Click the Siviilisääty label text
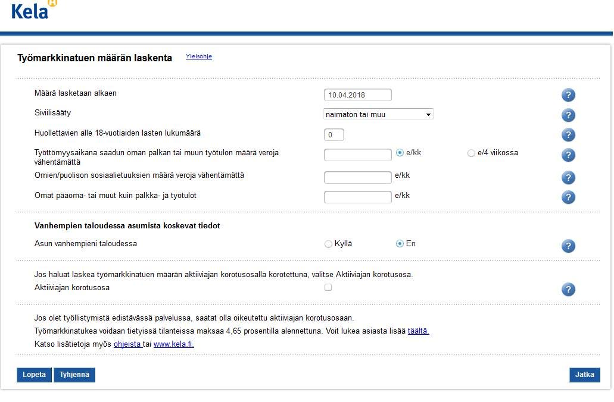Image resolution: width=614 pixels, height=402 pixels. pyautogui.click(x=52, y=112)
